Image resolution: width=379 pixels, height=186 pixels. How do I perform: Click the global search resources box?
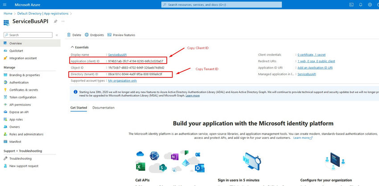click(x=222, y=4)
